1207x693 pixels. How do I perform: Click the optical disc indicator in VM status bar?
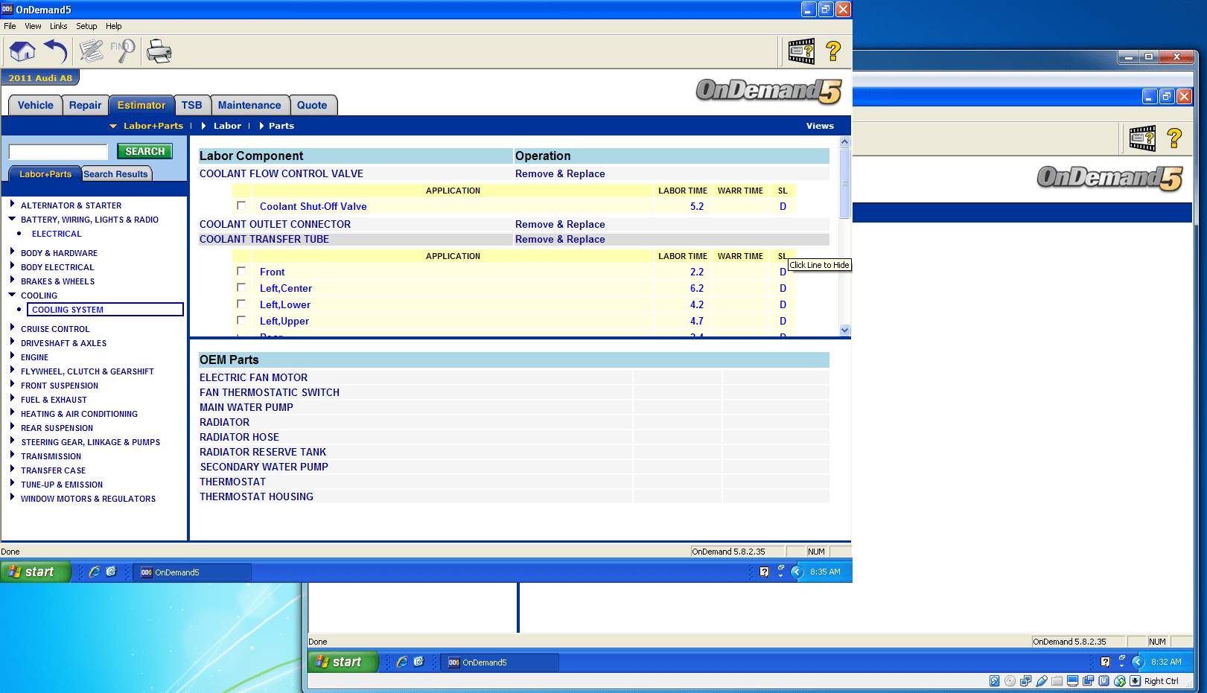1010,681
